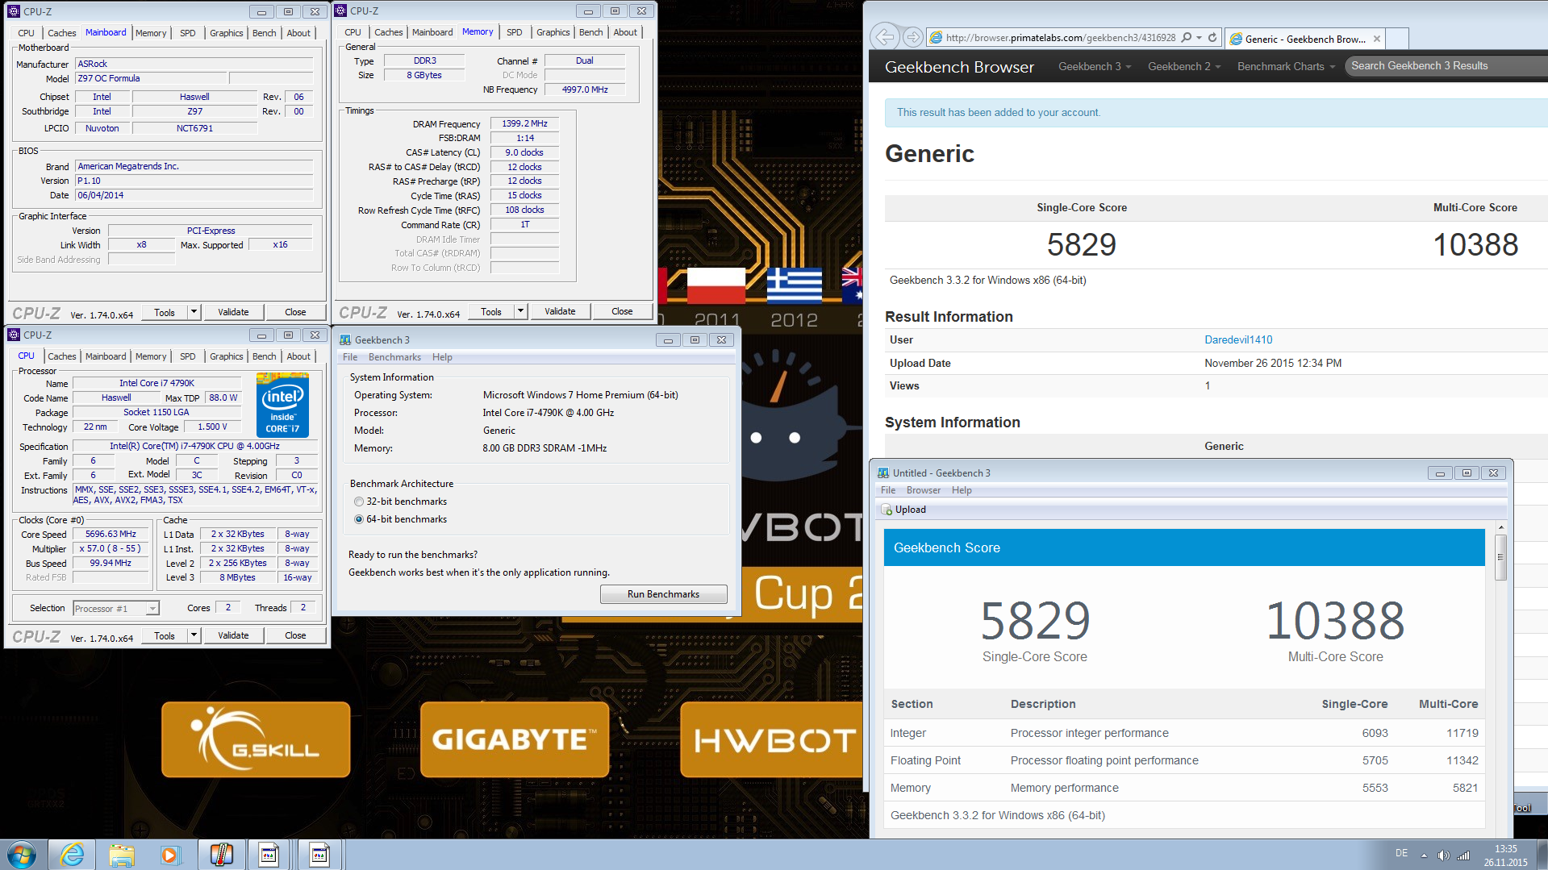
Task: Click the network signal tray icon
Action: 1463,855
